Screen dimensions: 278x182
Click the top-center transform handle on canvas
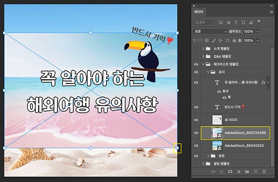click(x=91, y=33)
